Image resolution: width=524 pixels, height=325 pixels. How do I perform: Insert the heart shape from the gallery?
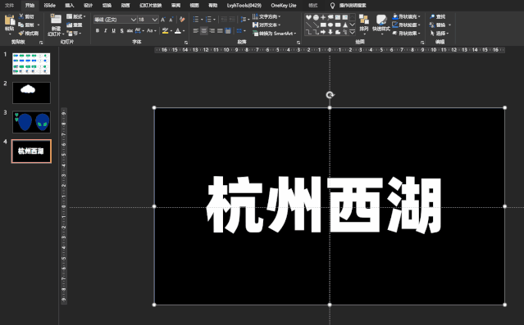[308, 17]
